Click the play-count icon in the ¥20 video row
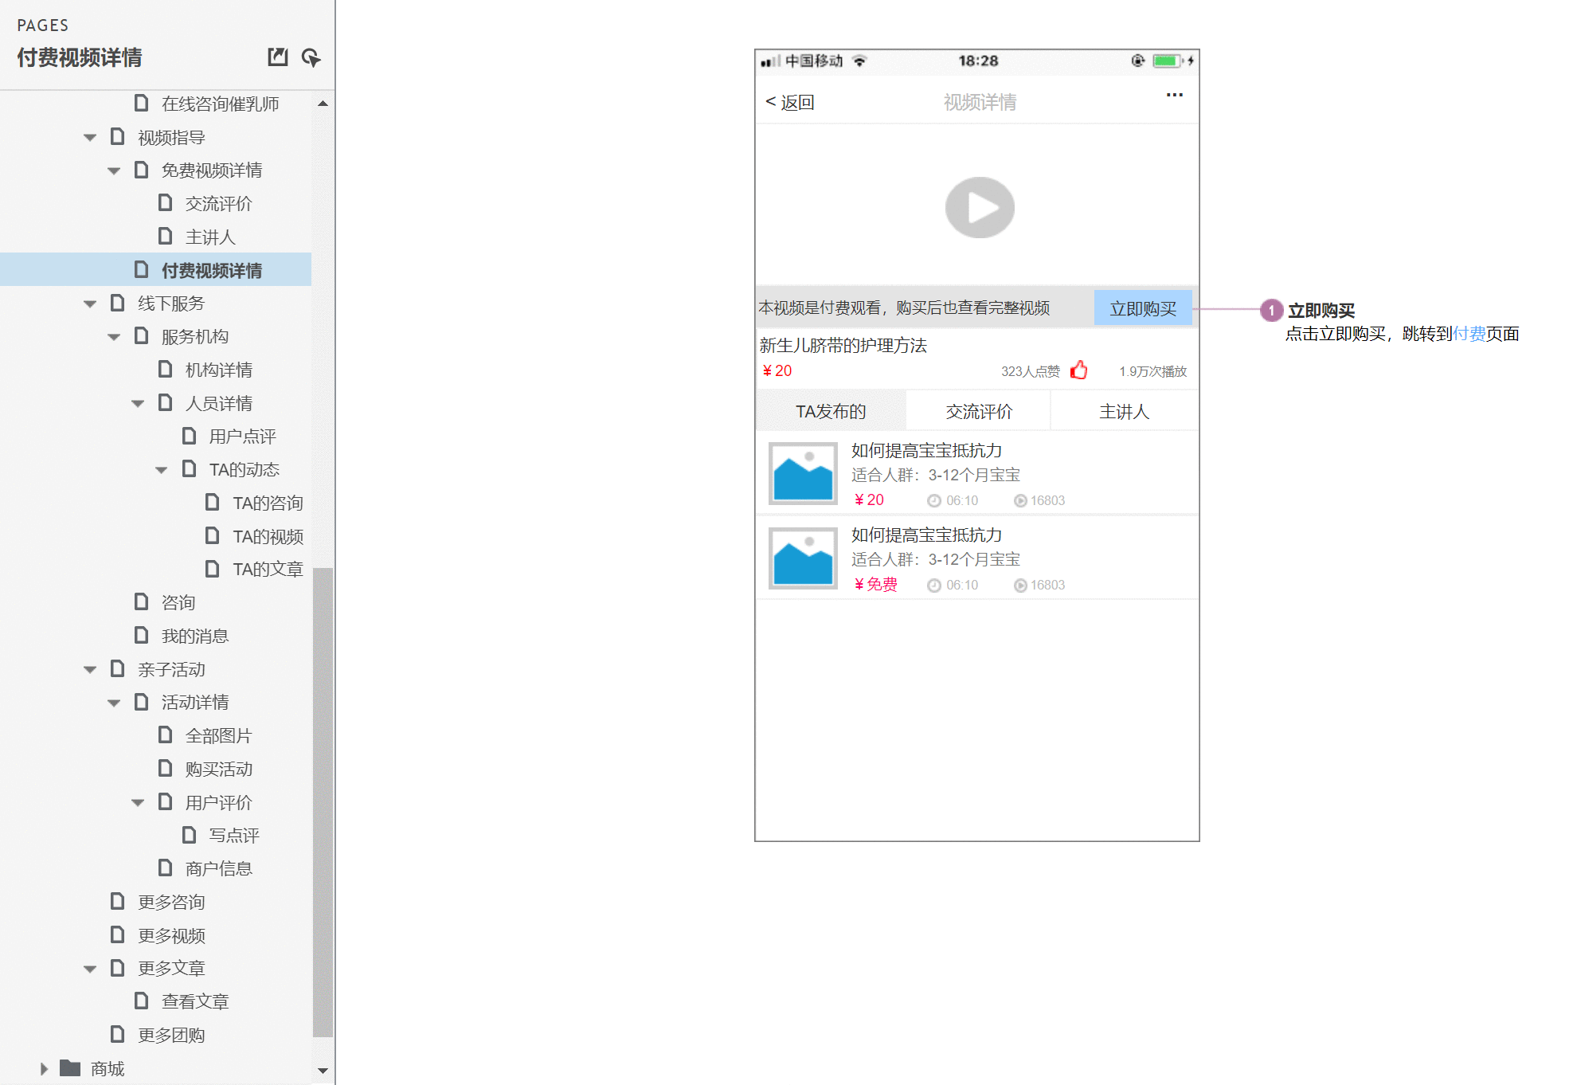Viewport: 1569px width, 1085px height. point(1020,500)
